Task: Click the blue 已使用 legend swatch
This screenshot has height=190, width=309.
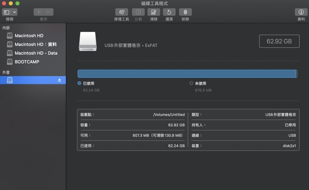Action: point(79,83)
